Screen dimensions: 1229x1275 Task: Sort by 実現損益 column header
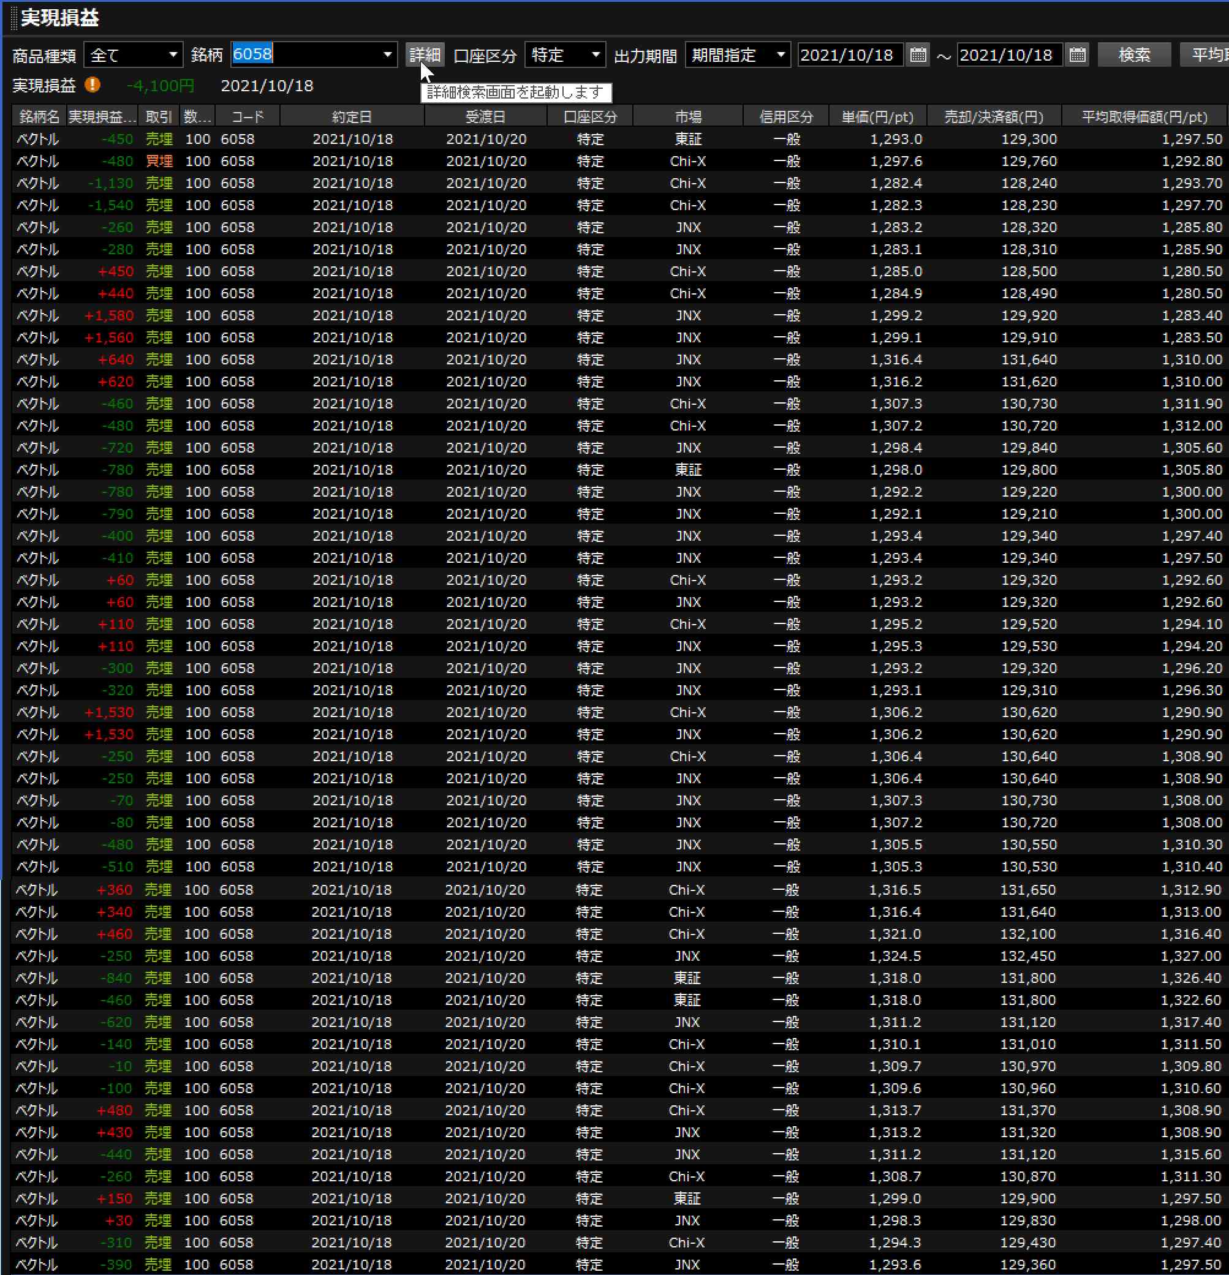102,117
